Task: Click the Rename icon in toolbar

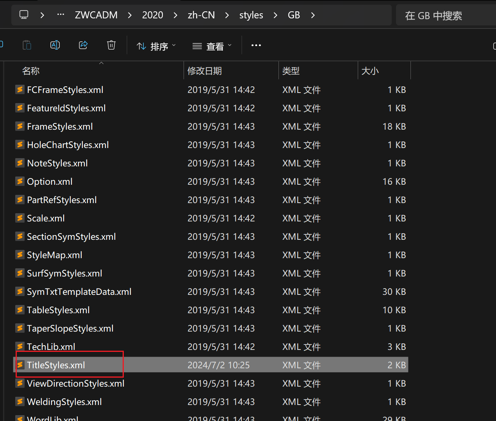Action: click(x=55, y=45)
